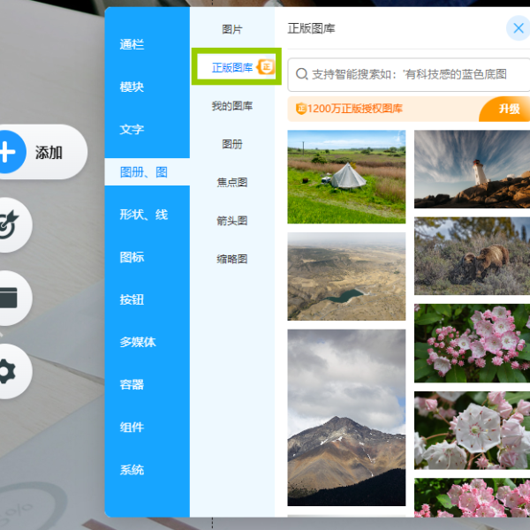Pick the pink flower cluster with dark leaves
Viewport: 530px width, 530px height.
coord(473,343)
